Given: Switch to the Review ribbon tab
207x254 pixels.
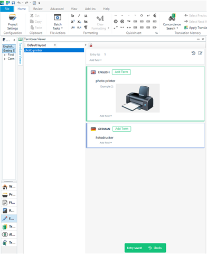Looking at the screenshot, I should click(x=38, y=9).
